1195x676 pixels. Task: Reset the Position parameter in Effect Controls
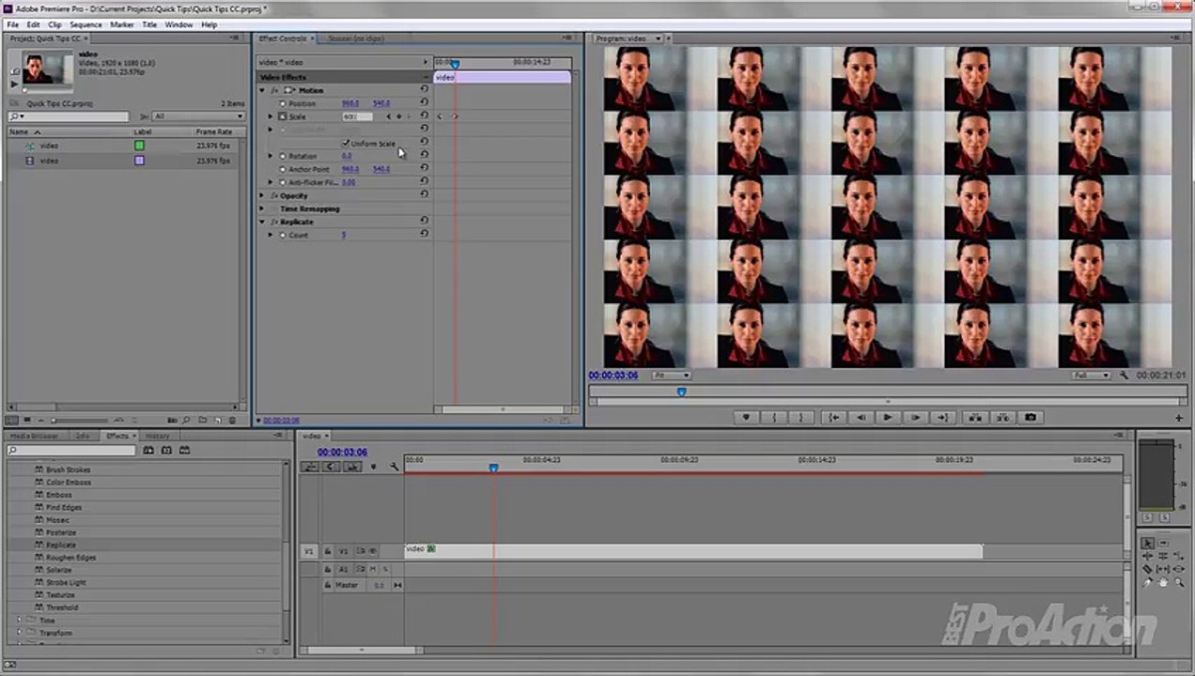424,103
